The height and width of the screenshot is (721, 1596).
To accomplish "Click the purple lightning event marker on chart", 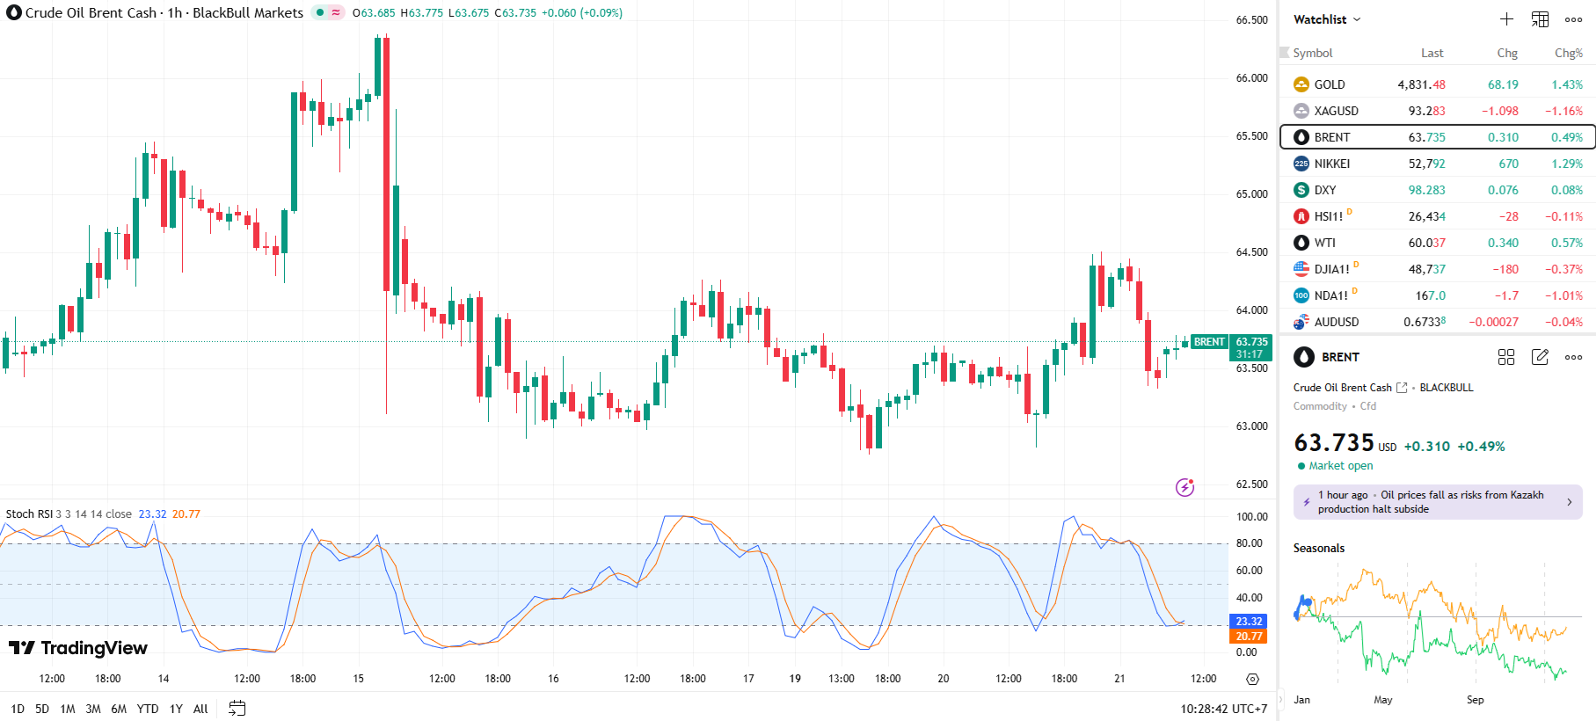I will pyautogui.click(x=1184, y=487).
